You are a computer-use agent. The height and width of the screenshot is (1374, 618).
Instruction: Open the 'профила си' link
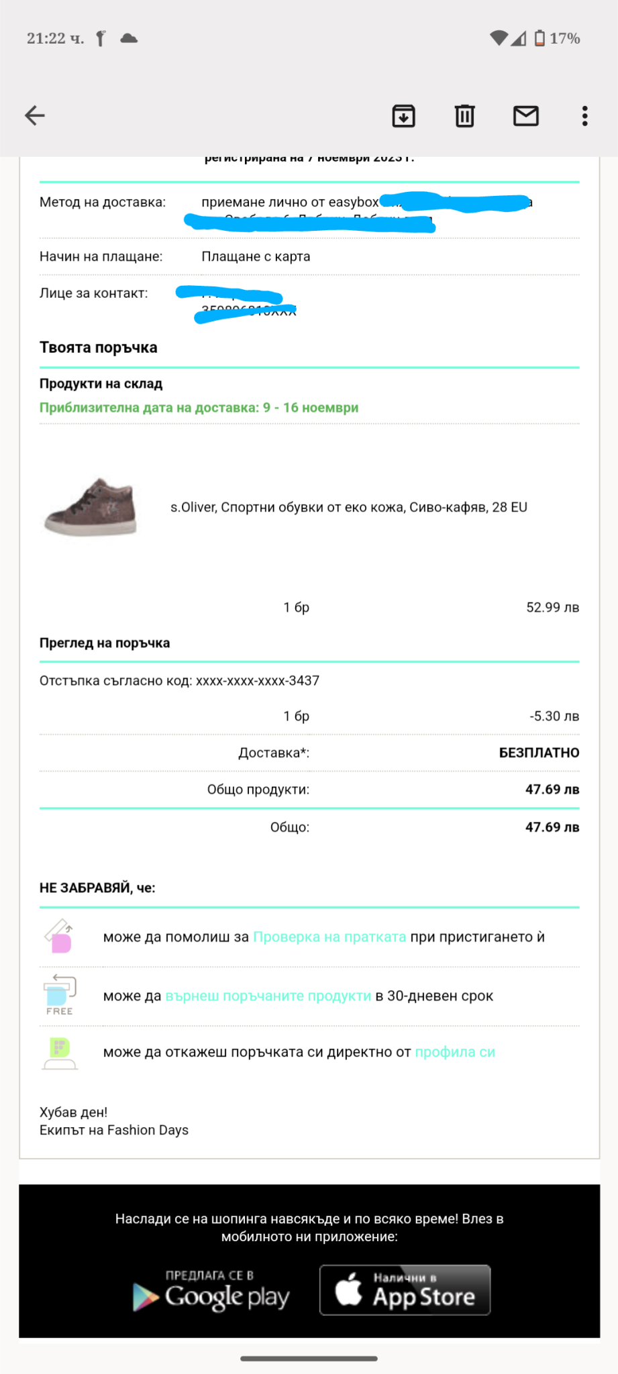tap(455, 1053)
